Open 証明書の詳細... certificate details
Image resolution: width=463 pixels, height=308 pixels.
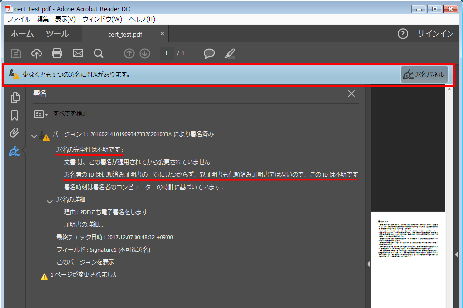[83, 225]
